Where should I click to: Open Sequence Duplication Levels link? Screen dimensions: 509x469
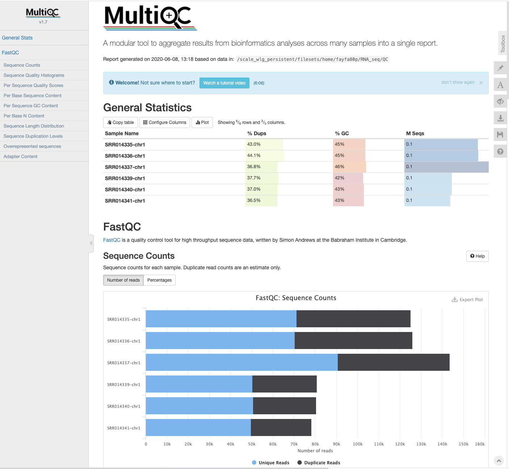(33, 136)
